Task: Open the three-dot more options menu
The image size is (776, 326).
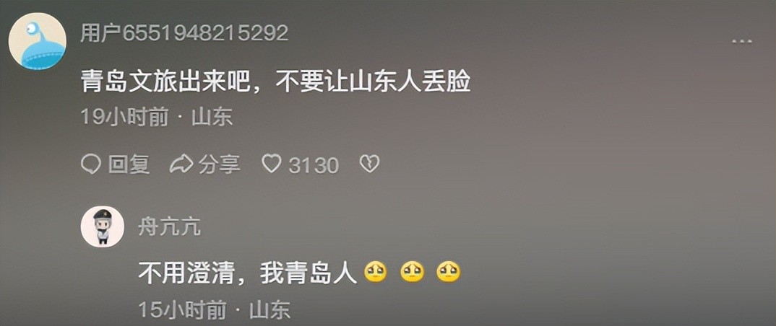Action: pyautogui.click(x=742, y=42)
